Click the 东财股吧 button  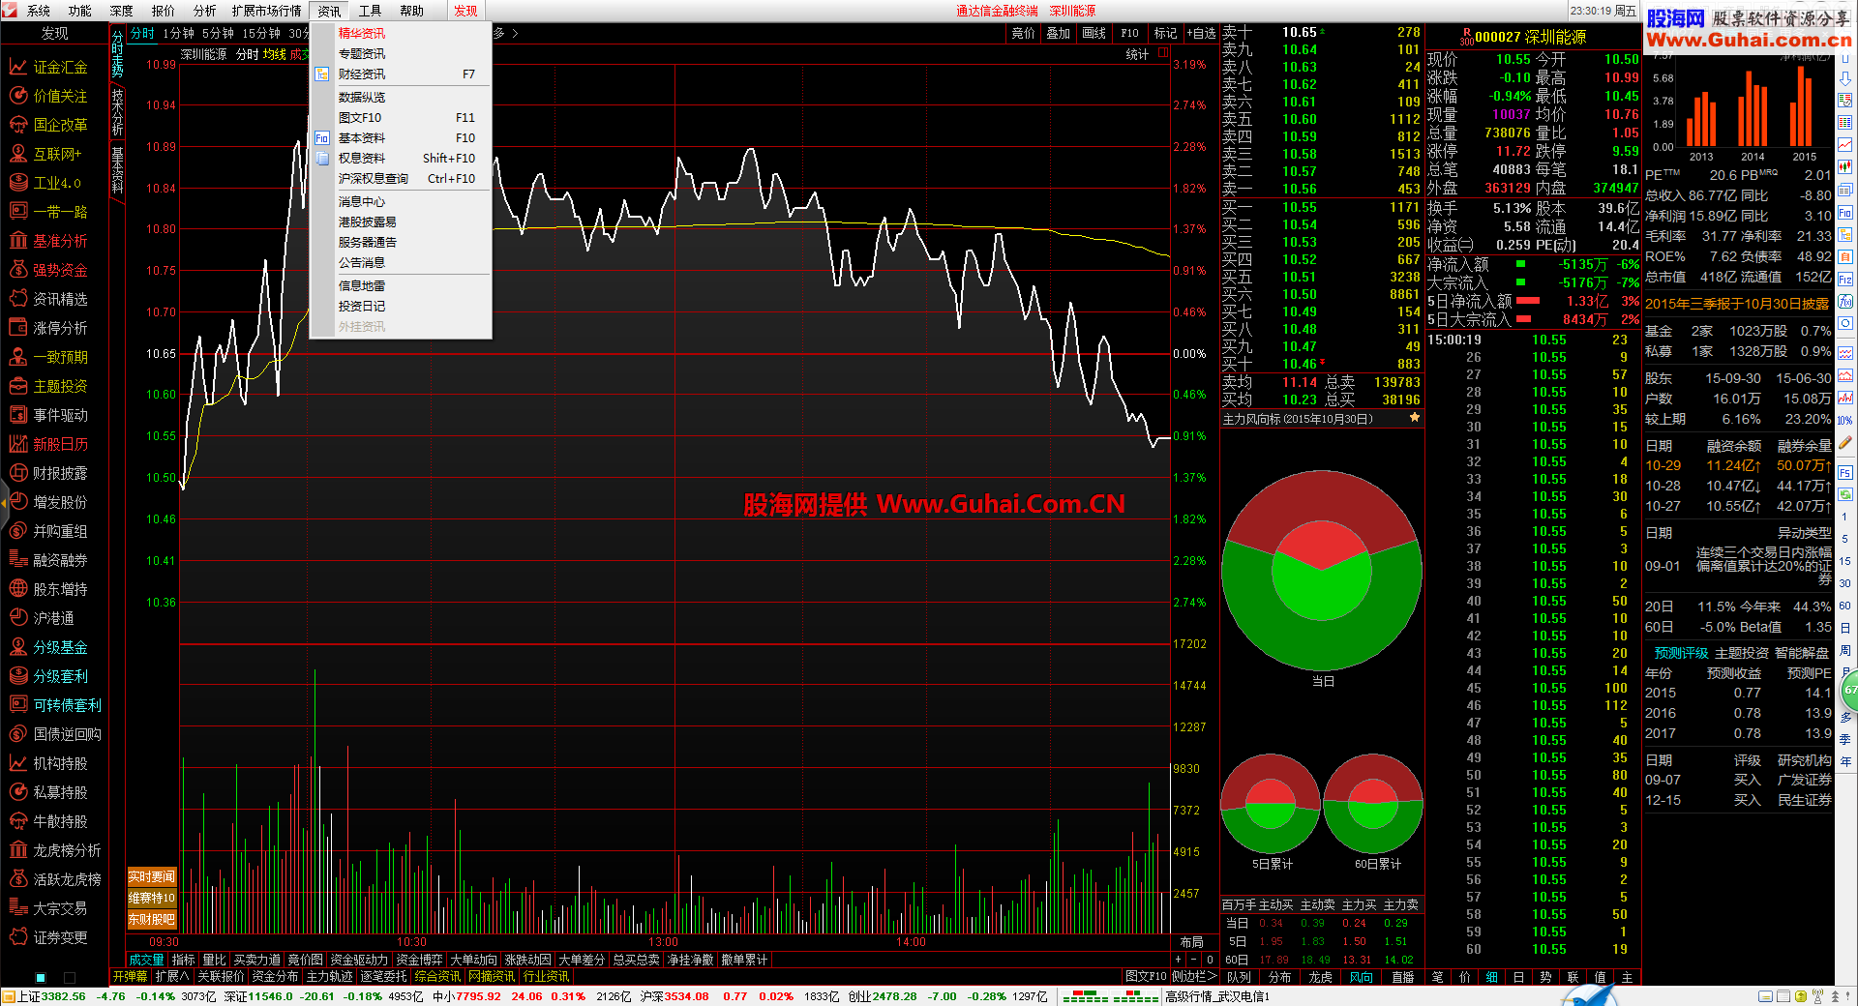152,919
